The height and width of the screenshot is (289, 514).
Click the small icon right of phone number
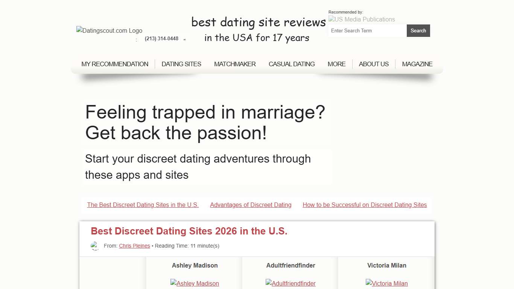click(x=185, y=39)
